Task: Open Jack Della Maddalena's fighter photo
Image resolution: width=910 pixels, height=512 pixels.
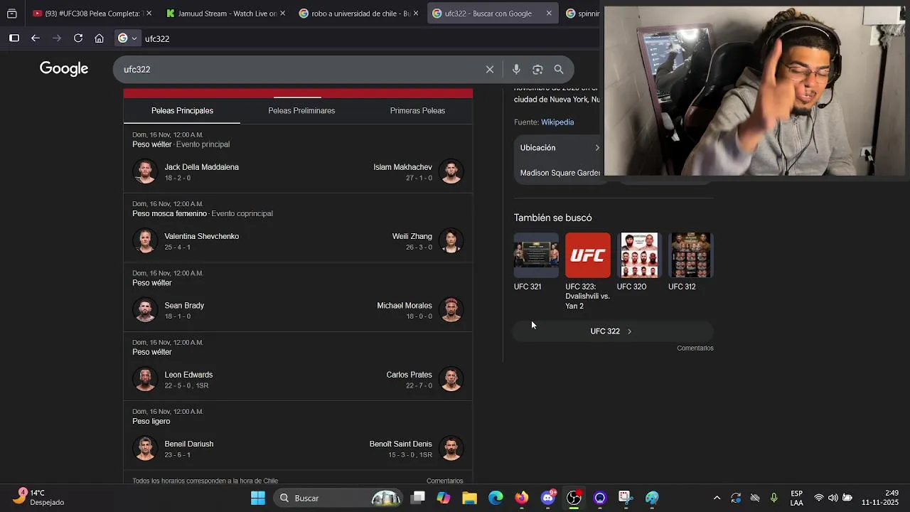Action: point(145,171)
